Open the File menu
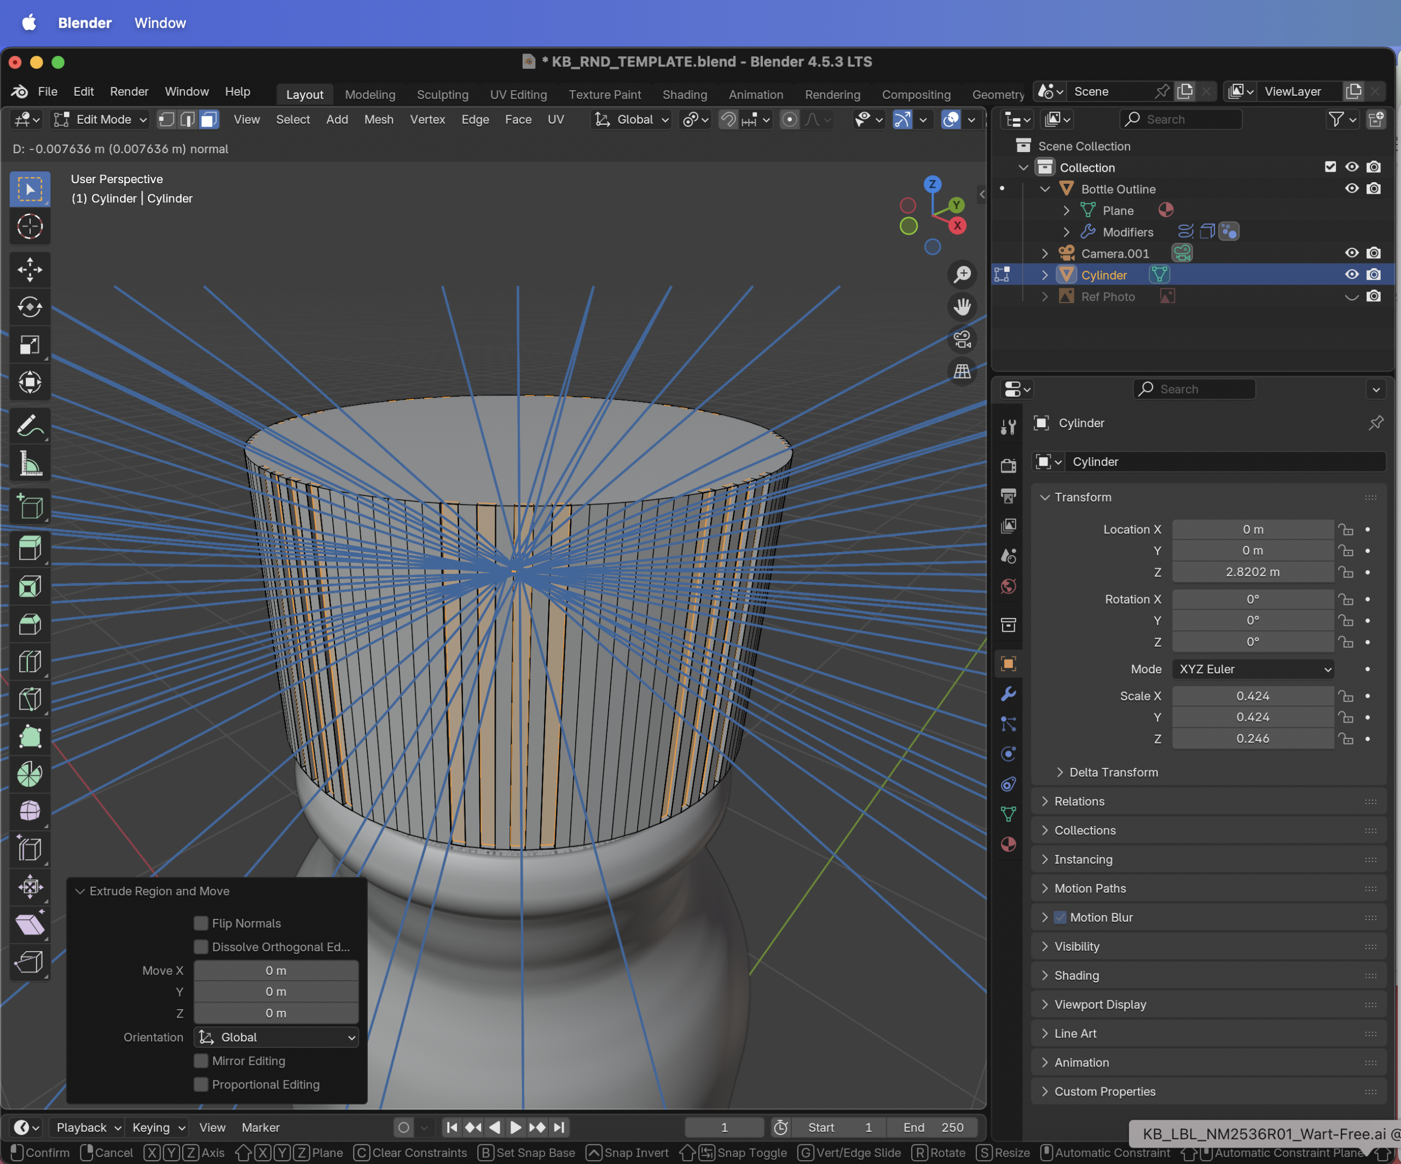Screen dimensions: 1401x1164 tap(48, 91)
